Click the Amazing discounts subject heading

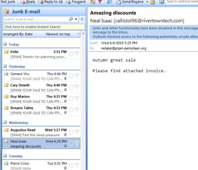pos(113,13)
